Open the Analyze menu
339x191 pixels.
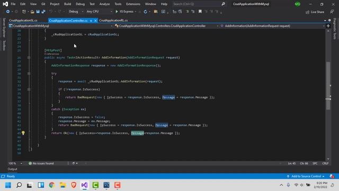105,4
